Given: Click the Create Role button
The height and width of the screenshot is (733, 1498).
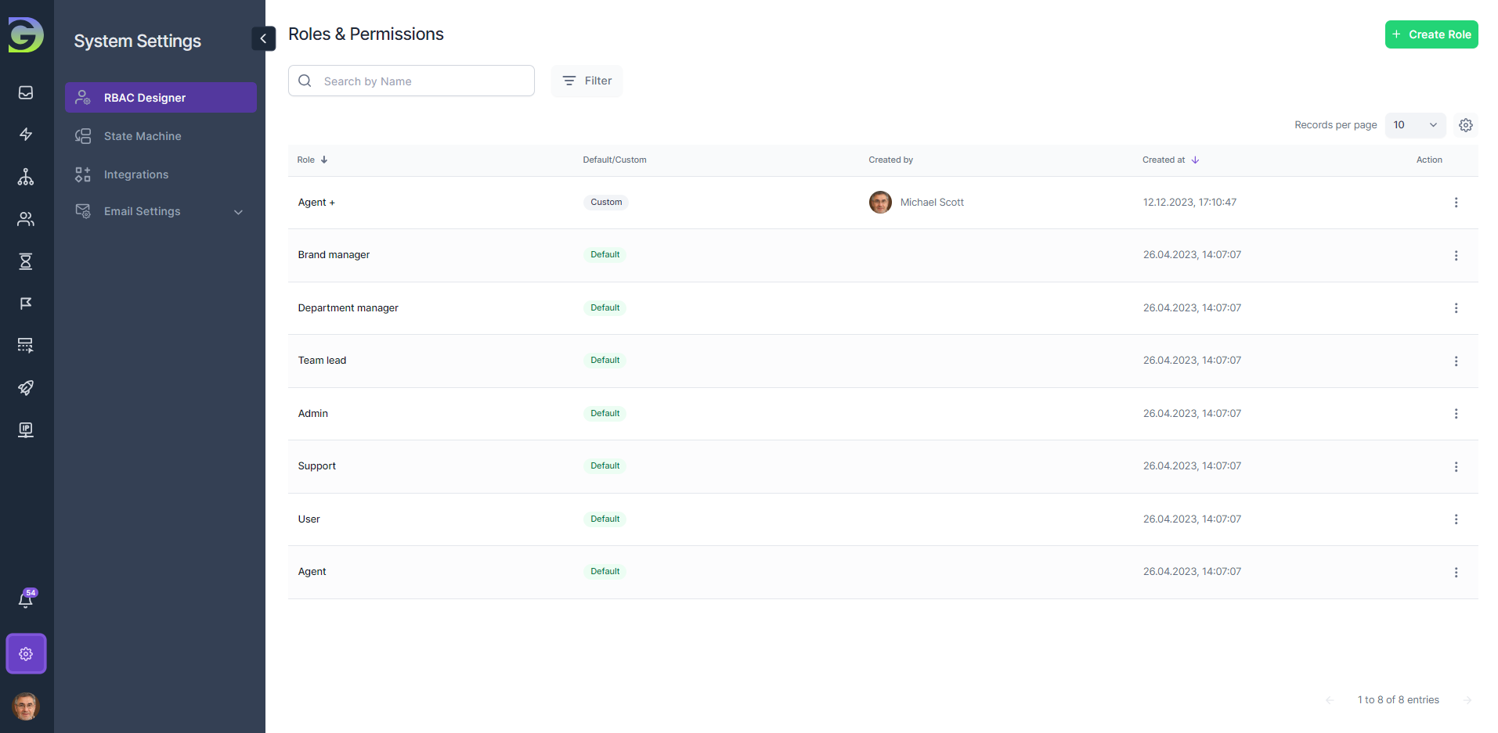Looking at the screenshot, I should click(x=1431, y=34).
